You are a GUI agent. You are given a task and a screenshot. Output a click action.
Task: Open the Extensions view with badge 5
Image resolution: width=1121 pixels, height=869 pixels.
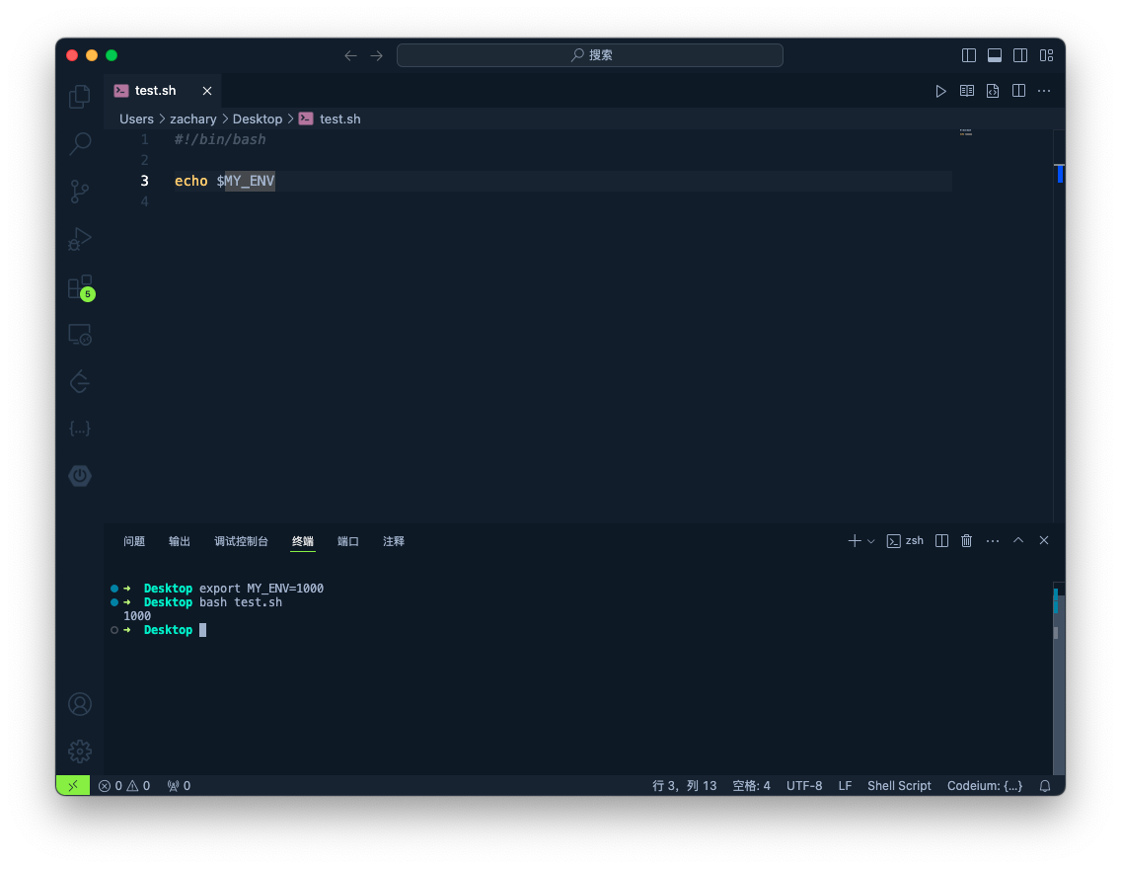coord(79,286)
